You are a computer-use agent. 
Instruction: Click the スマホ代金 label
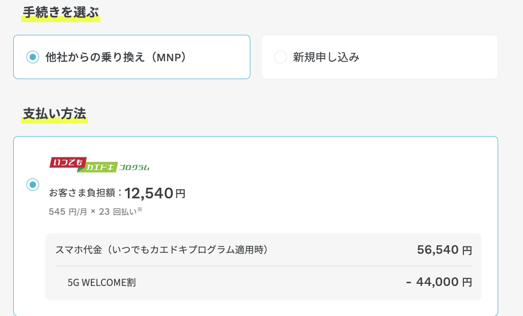click(x=77, y=250)
